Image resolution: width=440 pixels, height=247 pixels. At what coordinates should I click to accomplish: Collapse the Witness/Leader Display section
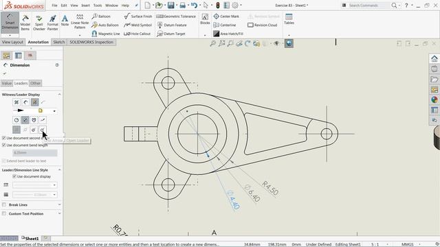click(59, 95)
